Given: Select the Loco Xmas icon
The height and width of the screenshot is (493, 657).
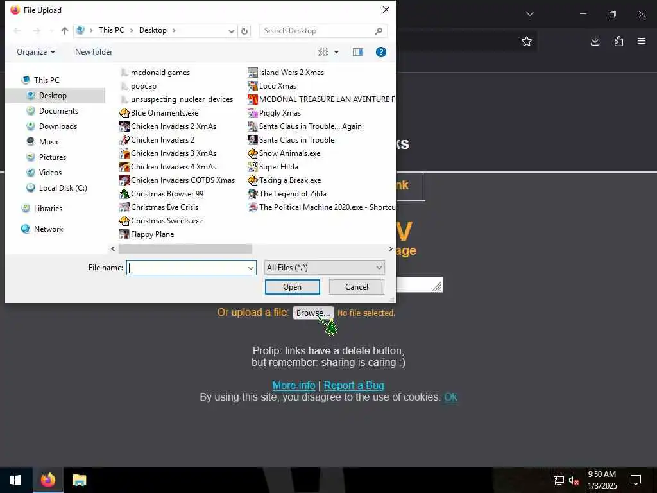Looking at the screenshot, I should pyautogui.click(x=252, y=86).
